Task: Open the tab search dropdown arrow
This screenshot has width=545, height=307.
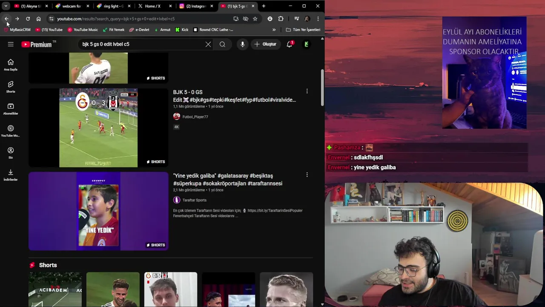Action: click(x=6, y=6)
